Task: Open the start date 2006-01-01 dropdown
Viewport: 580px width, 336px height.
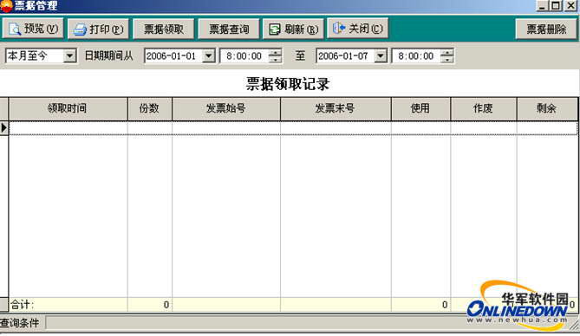Action: coord(209,56)
